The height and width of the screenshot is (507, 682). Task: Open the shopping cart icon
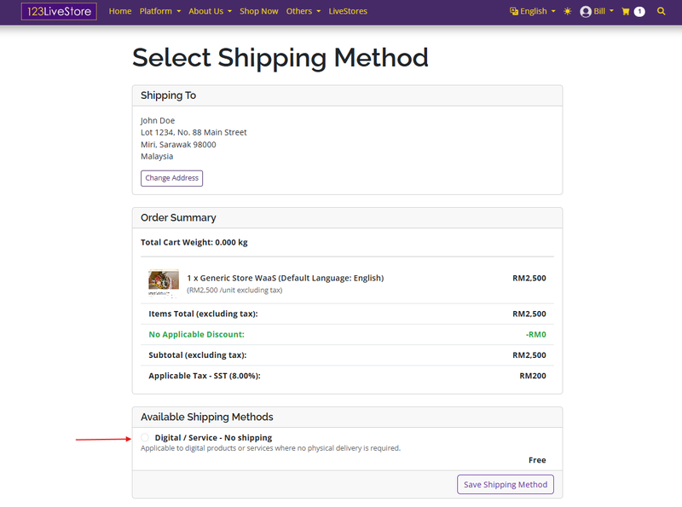tap(626, 12)
